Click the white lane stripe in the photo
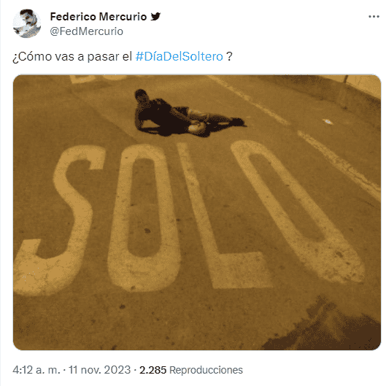Screen dimensions: 386x386 click(x=340, y=165)
